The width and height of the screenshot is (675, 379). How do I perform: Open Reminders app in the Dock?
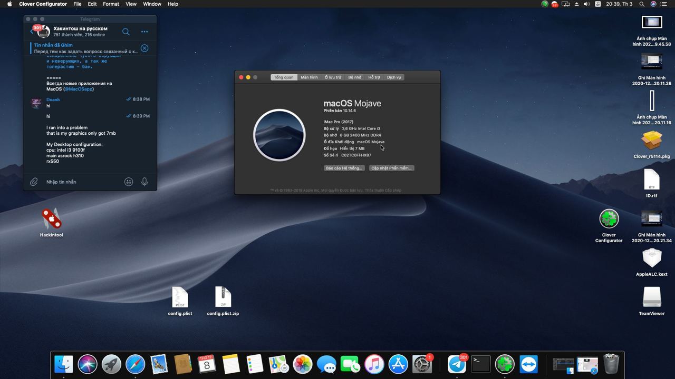coord(254,364)
